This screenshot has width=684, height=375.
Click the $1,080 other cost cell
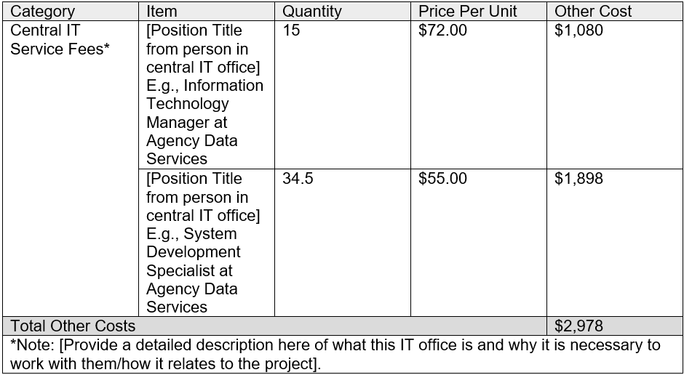coord(578,31)
